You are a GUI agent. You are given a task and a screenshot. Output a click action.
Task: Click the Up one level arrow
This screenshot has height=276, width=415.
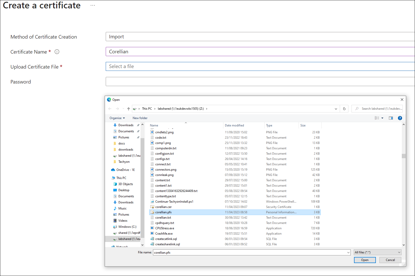pyautogui.click(x=129, y=109)
